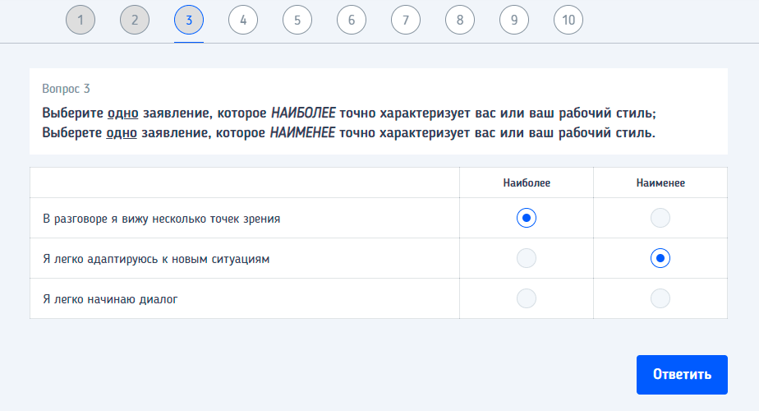Click the 'Наиболее' column header
The image size is (759, 411).
click(x=527, y=183)
